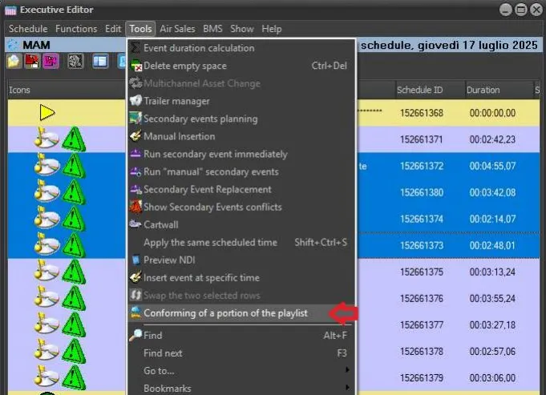Open the Air Sales menu
The width and height of the screenshot is (546, 395).
(x=177, y=29)
